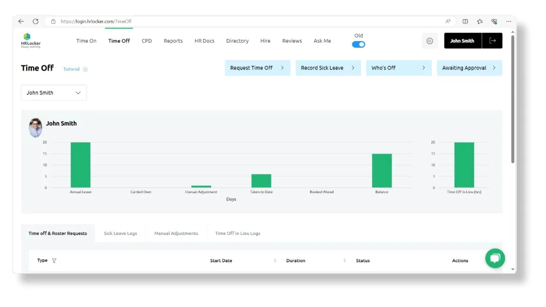Open settings with the gear icon

(430, 41)
